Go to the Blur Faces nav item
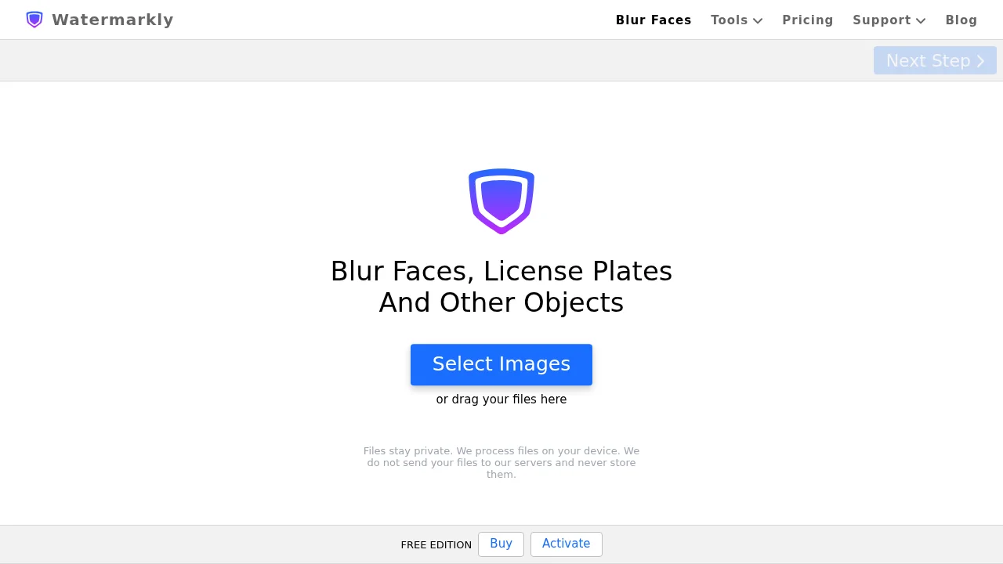The image size is (1003, 564). 654,20
